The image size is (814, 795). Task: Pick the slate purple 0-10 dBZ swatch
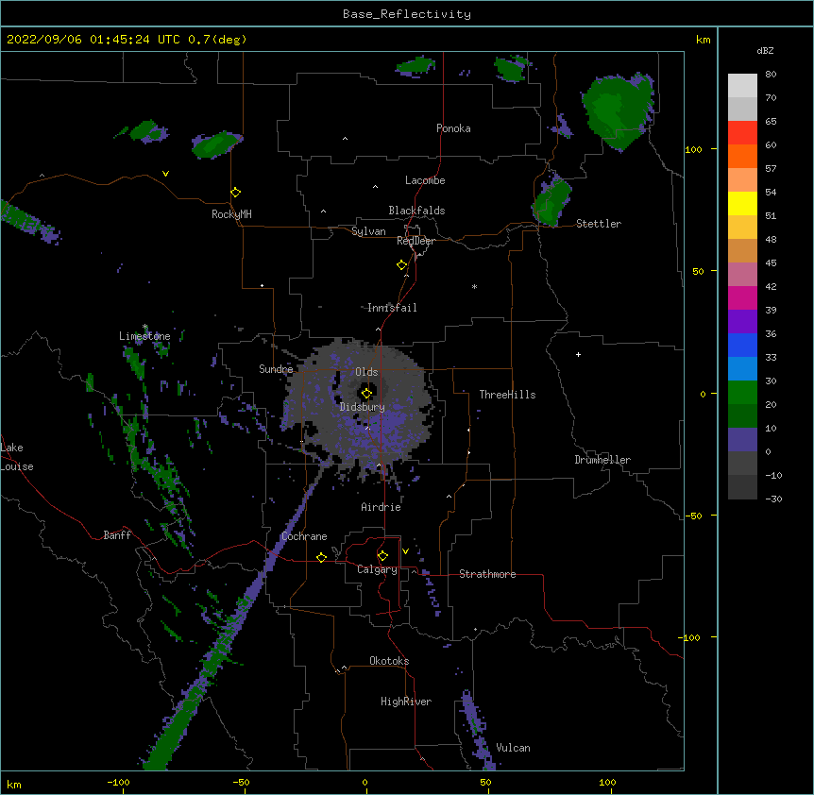[742, 440]
